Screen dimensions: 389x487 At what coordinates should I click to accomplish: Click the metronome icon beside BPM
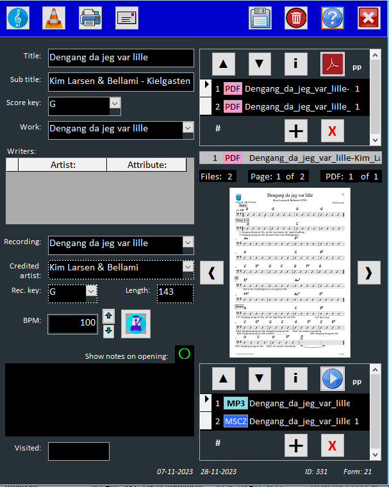135,324
